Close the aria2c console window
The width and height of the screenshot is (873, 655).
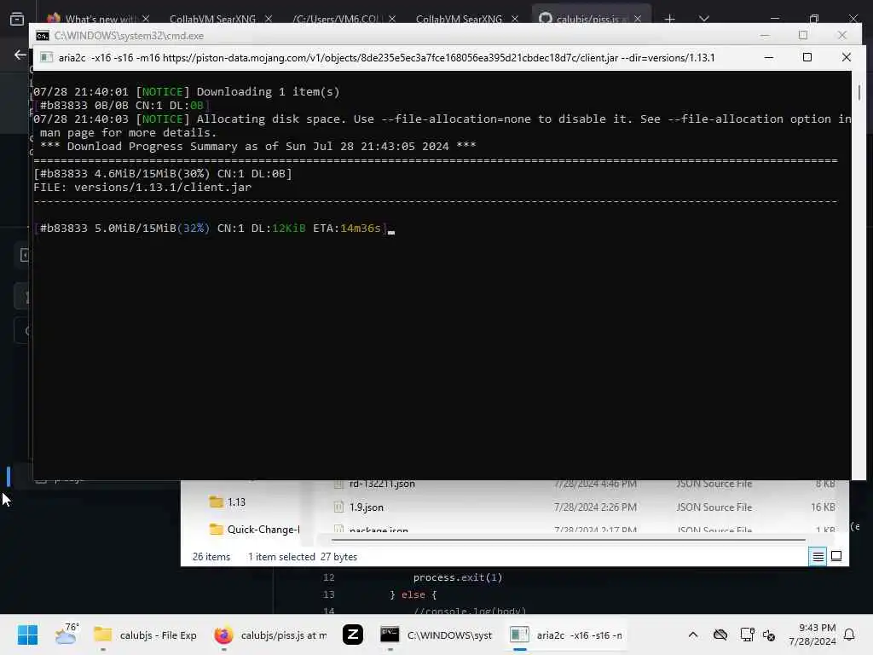(847, 57)
